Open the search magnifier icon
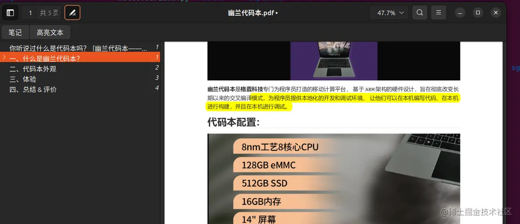 pyautogui.click(x=419, y=13)
